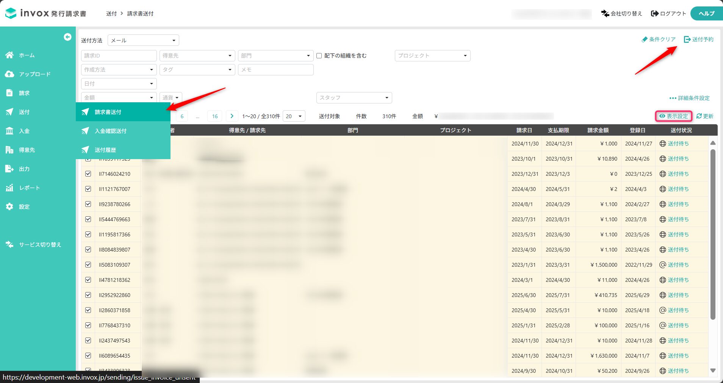The width and height of the screenshot is (723, 383).
Task: Open the スタッフ dropdown
Action: [354, 98]
